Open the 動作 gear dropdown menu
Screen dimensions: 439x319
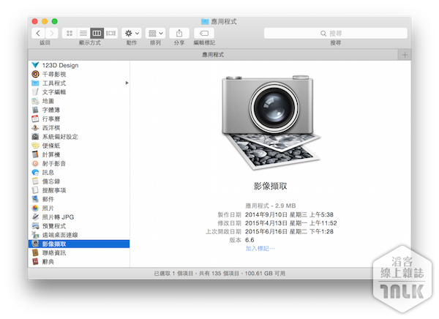tap(132, 34)
